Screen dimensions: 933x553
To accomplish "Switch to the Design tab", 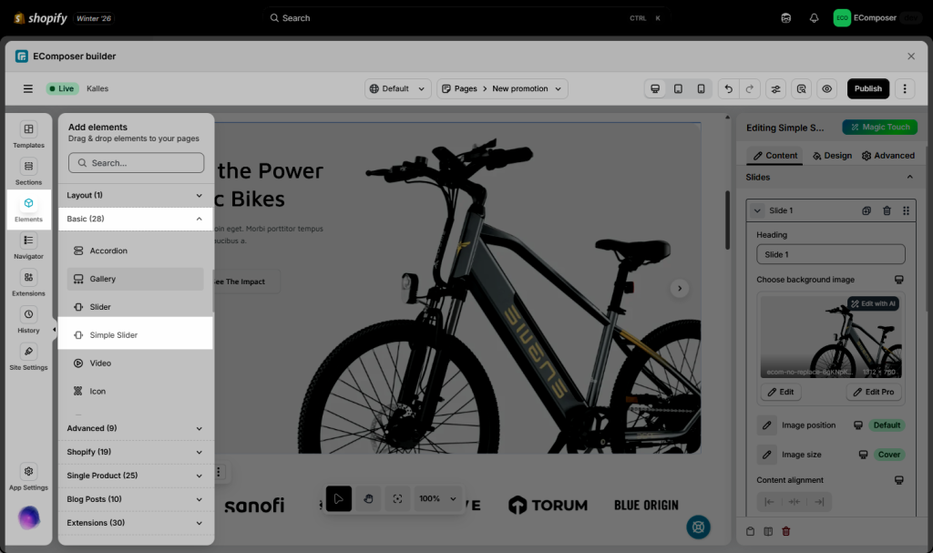I will (832, 156).
